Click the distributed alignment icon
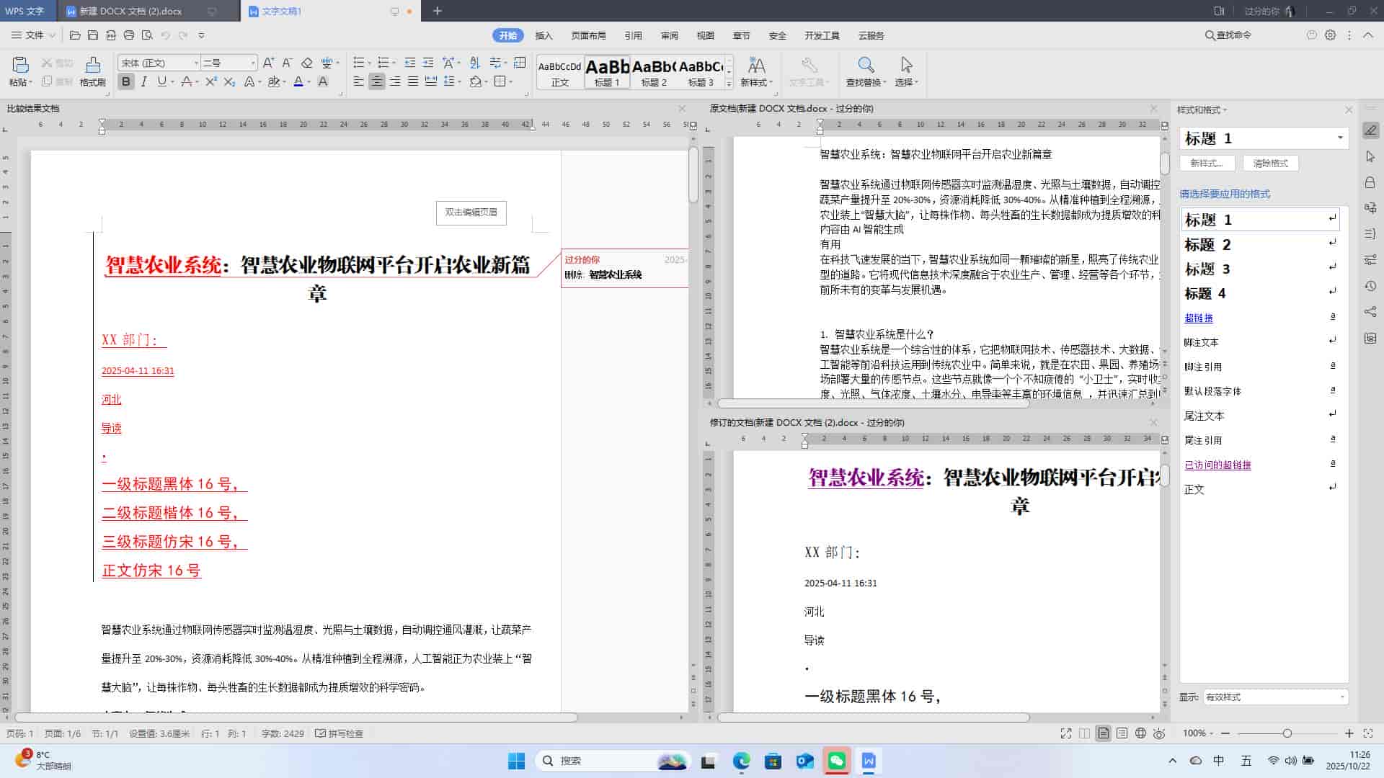Screen dimensions: 1384x778 tap(431, 82)
